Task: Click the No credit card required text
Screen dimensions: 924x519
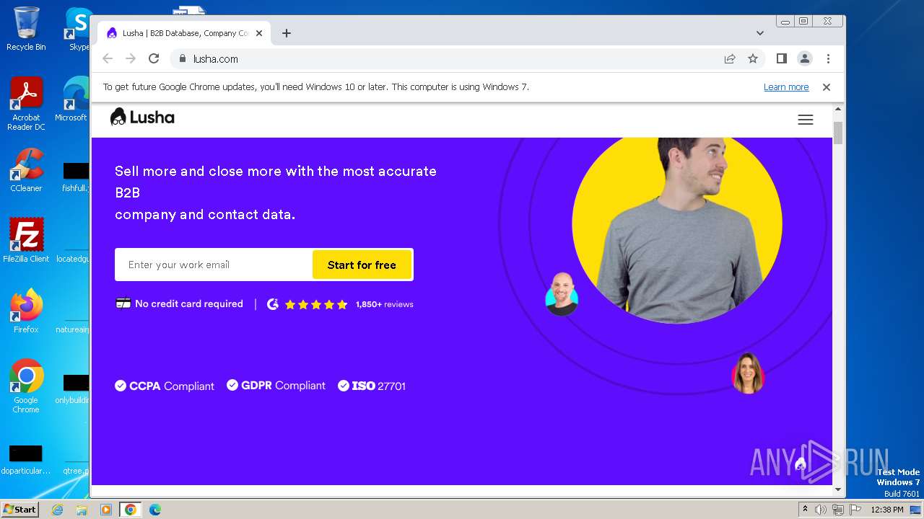Action: (189, 303)
